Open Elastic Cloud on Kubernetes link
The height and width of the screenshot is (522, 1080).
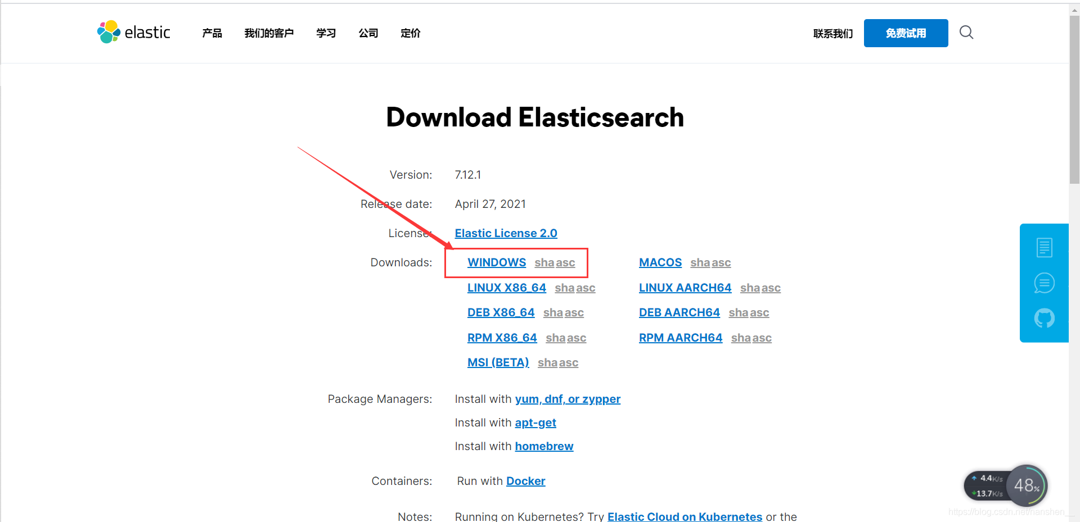(x=685, y=516)
